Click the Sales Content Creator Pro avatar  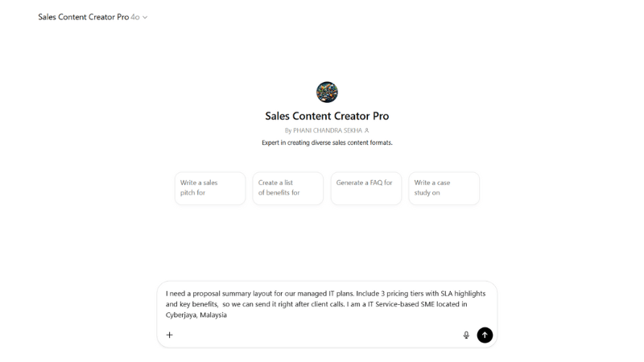[x=327, y=92]
